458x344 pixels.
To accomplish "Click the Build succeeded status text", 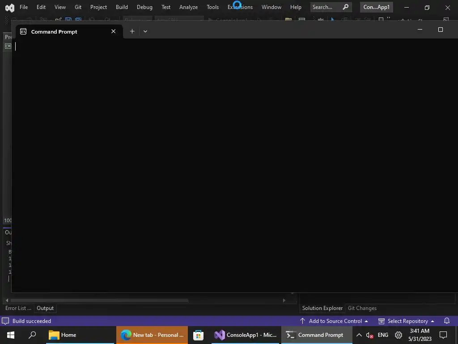I will 32,321.
